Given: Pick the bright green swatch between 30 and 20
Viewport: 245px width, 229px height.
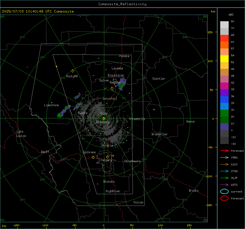Looking at the screenshot, I should (224, 113).
